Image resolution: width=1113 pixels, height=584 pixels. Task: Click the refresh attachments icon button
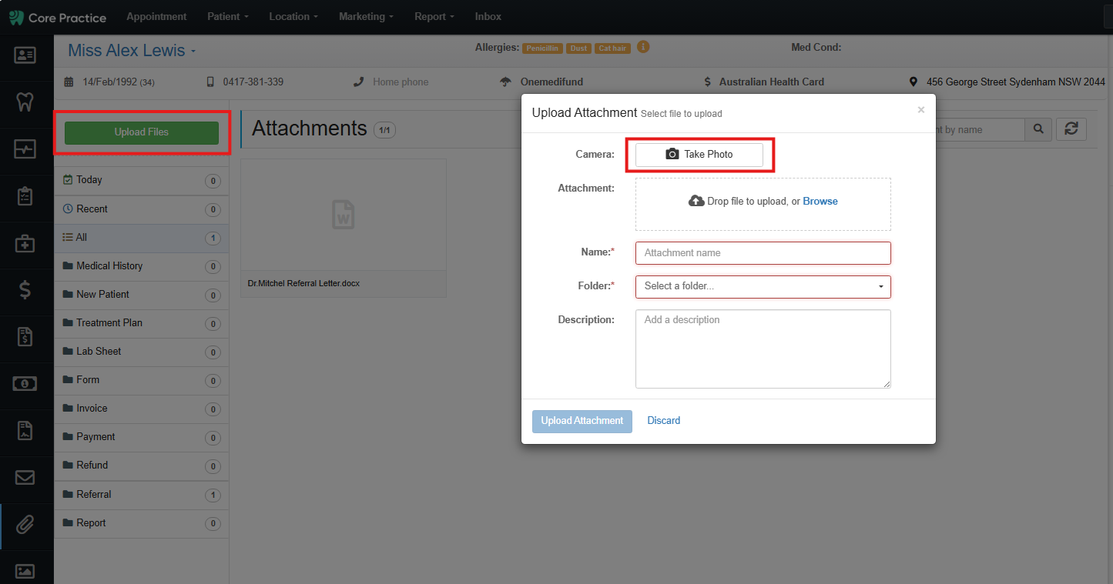[x=1071, y=129]
